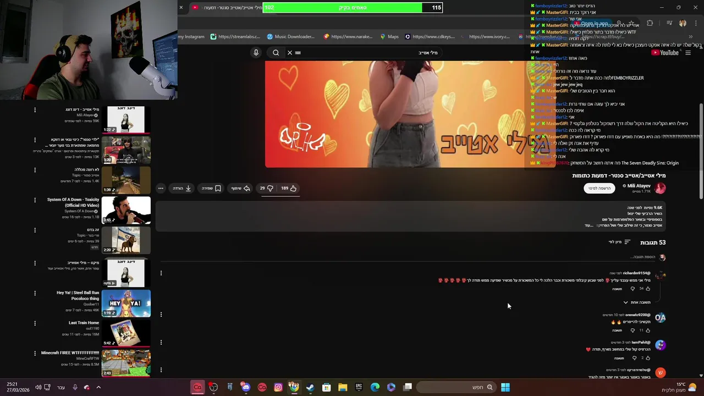Open the YouTube hamburger guide menu
The width and height of the screenshot is (704, 396).
688,53
